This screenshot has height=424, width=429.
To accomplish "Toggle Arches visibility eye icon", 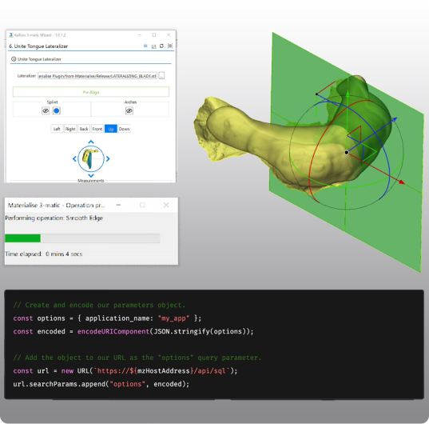I will pos(129,110).
